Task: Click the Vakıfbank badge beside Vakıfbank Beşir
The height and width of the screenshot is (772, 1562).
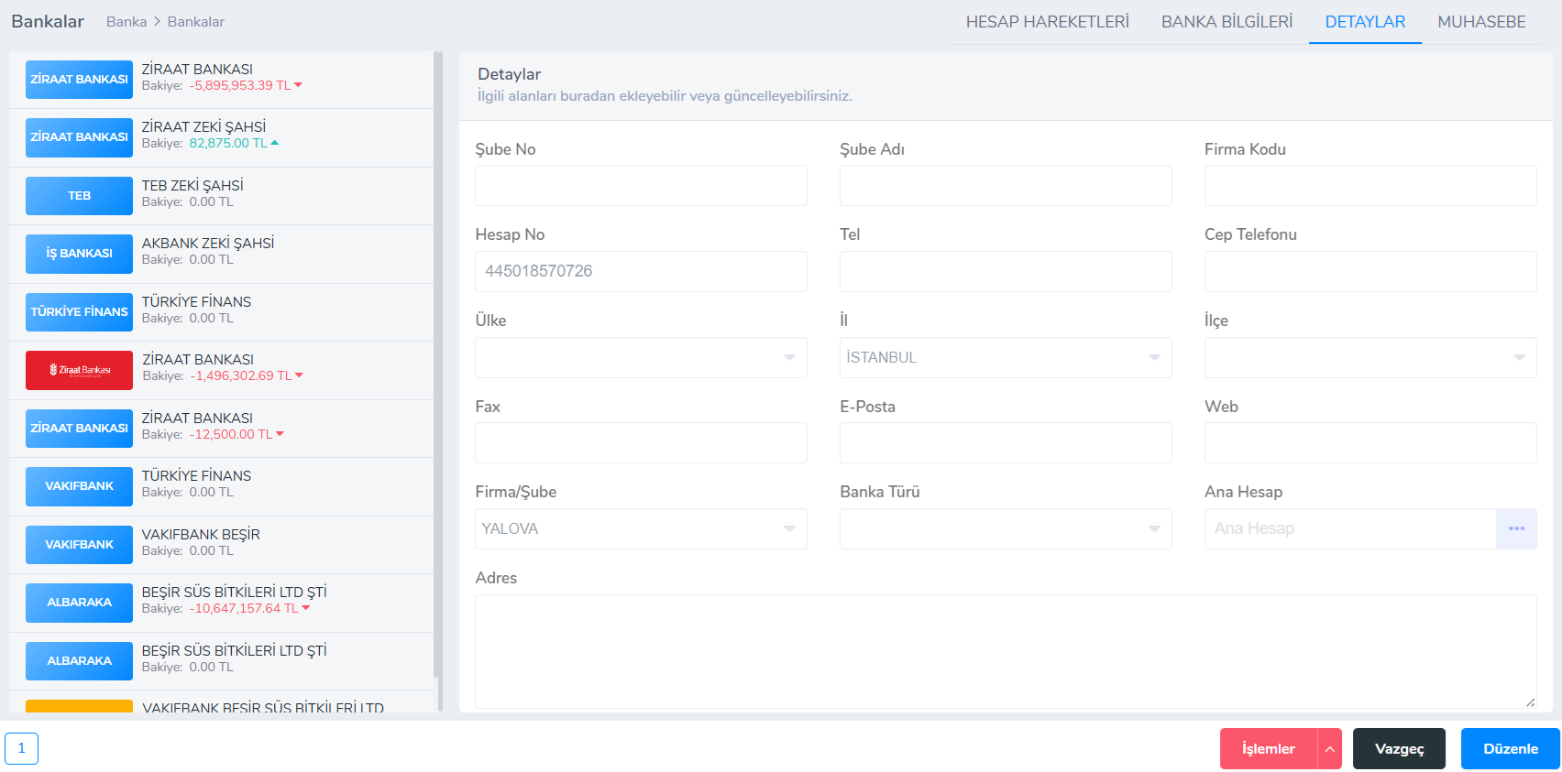Action: [x=79, y=544]
